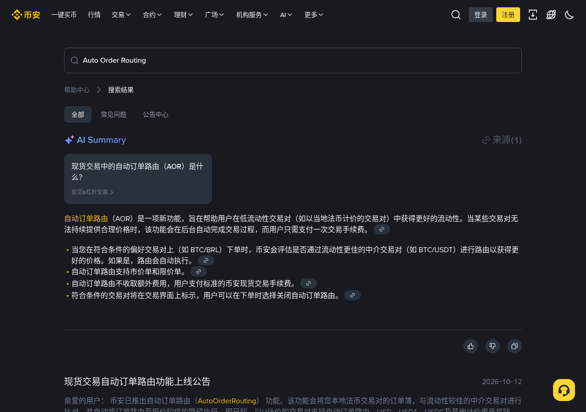Click source link icon after 币安现货交易手续费。
The width and height of the screenshot is (586, 412).
click(309, 283)
